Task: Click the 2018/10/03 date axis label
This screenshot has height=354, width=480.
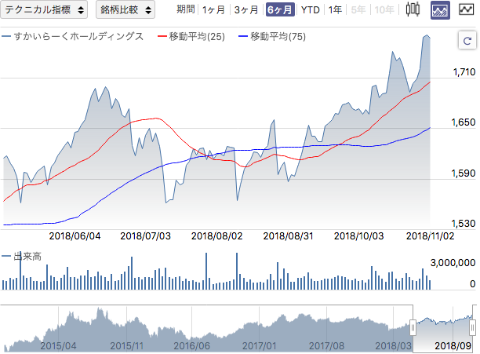Action: click(x=358, y=236)
